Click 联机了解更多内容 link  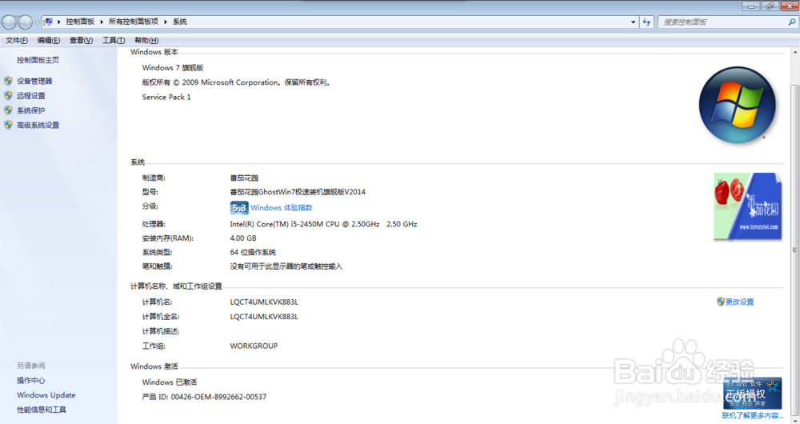752,415
